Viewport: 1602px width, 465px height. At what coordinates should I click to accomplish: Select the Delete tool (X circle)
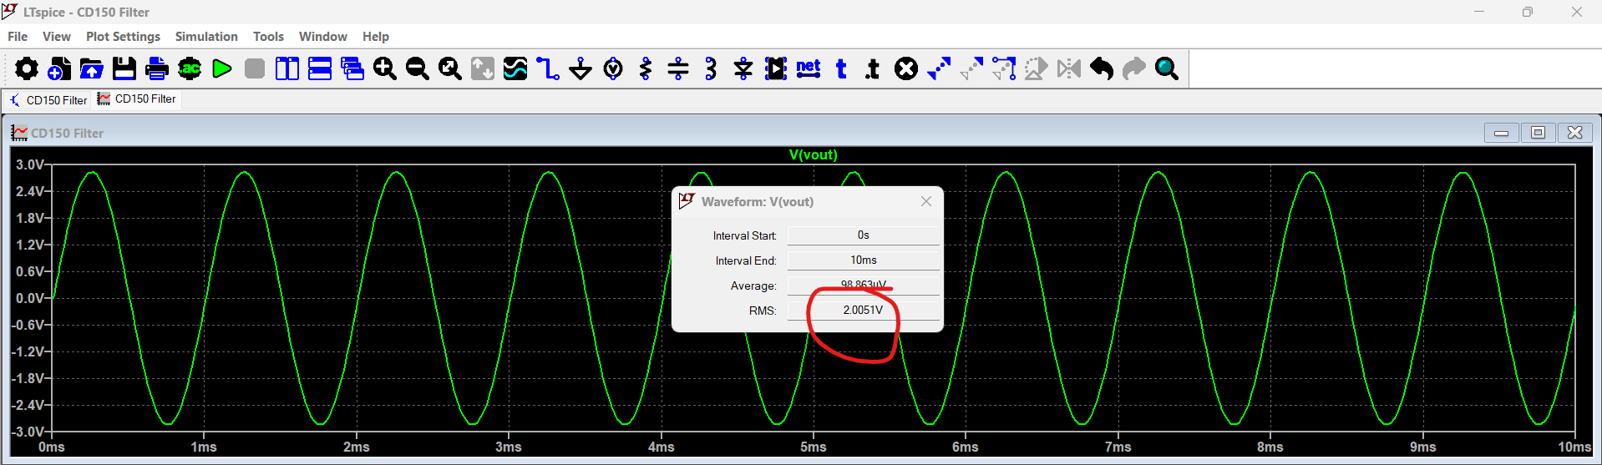[x=906, y=68]
